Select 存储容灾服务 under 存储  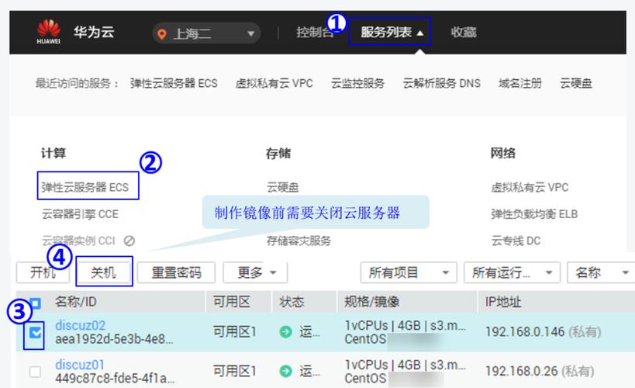tap(299, 241)
